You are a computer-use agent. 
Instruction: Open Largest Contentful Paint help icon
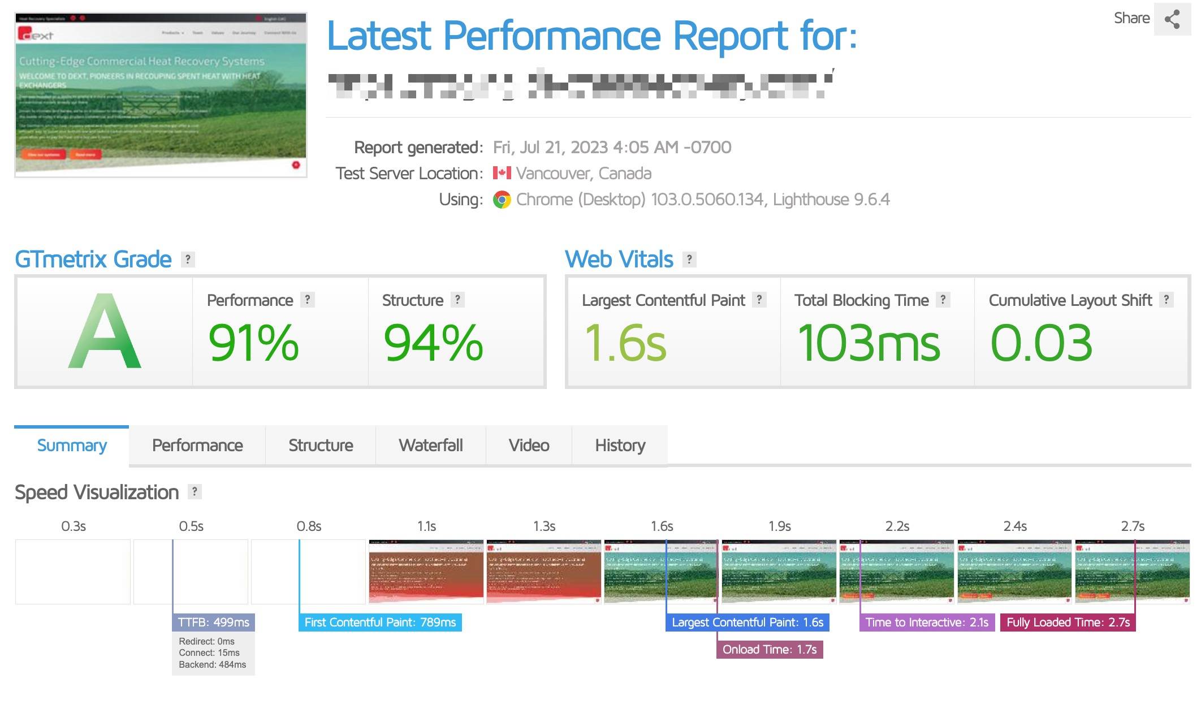[759, 300]
